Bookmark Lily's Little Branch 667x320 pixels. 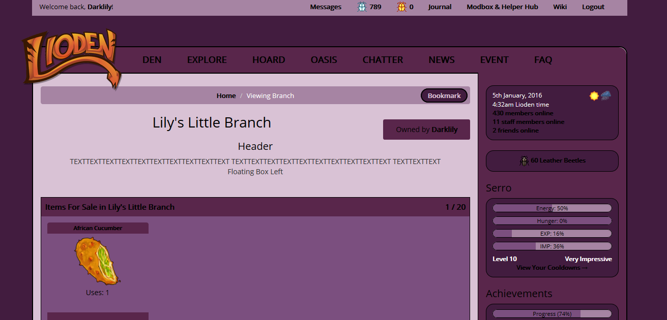click(444, 95)
